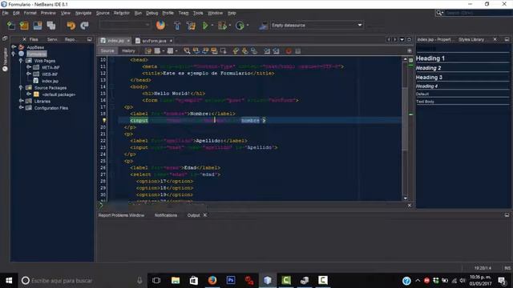513x288 pixels.
Task: Click the green Run Project icon
Action: (205, 25)
